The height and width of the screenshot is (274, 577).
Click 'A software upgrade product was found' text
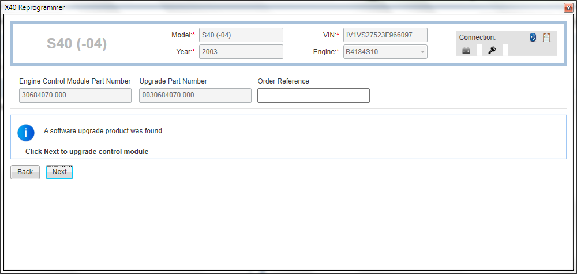[103, 130]
